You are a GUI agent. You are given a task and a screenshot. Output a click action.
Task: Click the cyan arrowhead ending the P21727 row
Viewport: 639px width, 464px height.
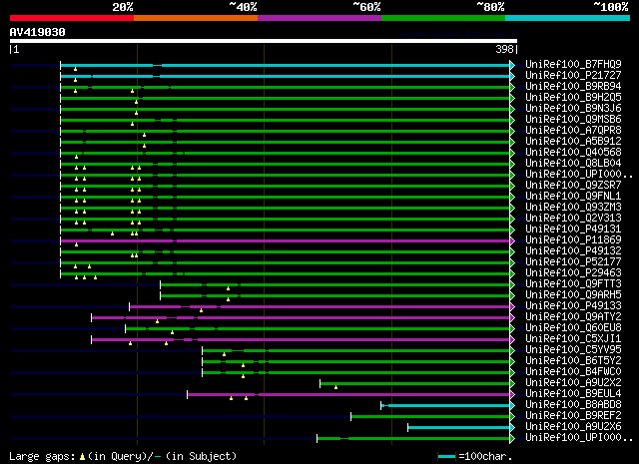(512, 76)
